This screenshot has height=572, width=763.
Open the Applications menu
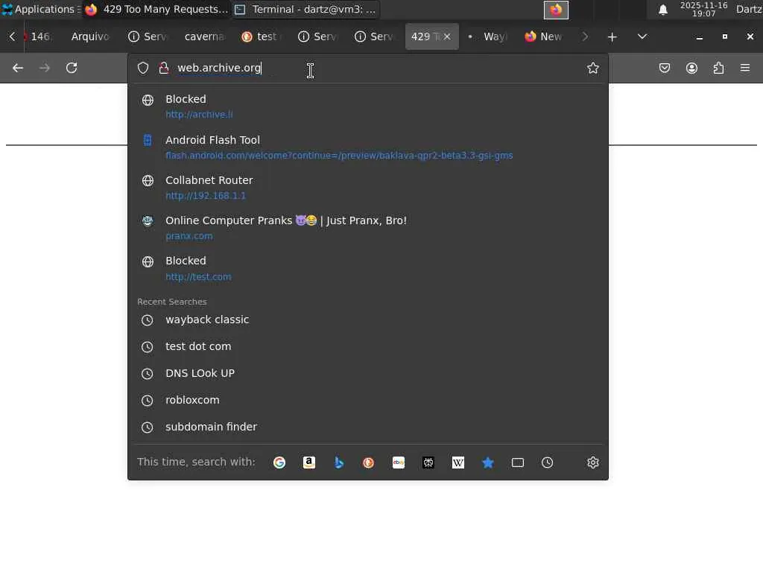[x=40, y=9]
